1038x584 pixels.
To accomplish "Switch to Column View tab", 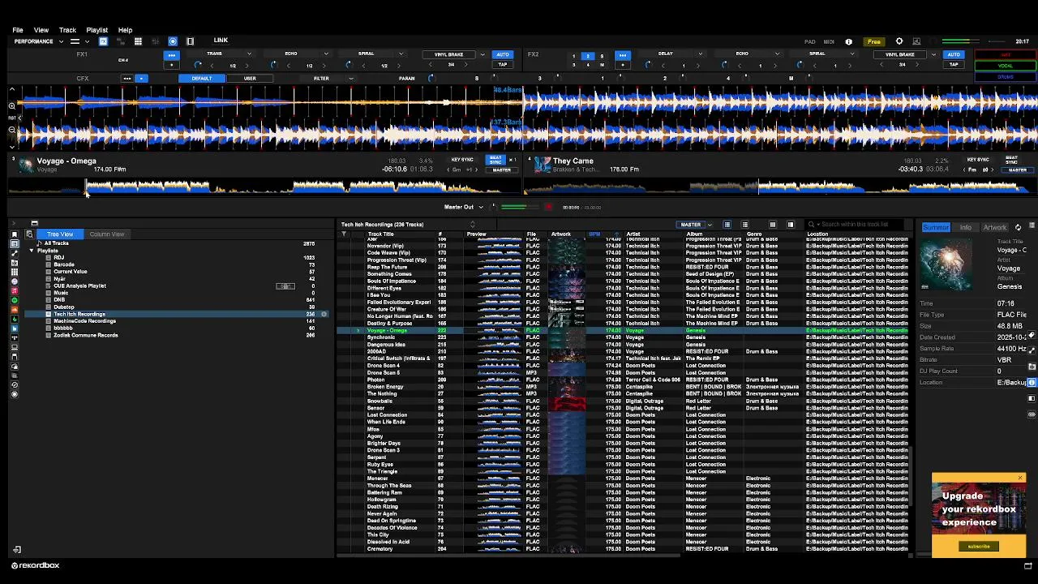I will [107, 234].
